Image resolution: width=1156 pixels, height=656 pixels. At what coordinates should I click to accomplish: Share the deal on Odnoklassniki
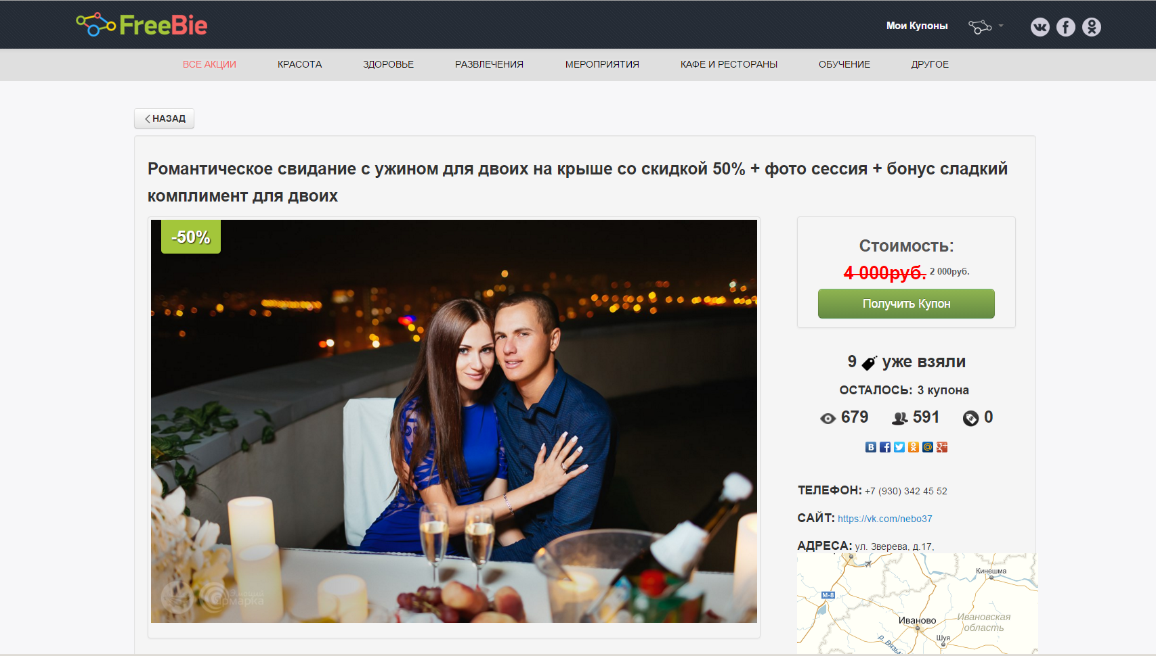click(914, 447)
